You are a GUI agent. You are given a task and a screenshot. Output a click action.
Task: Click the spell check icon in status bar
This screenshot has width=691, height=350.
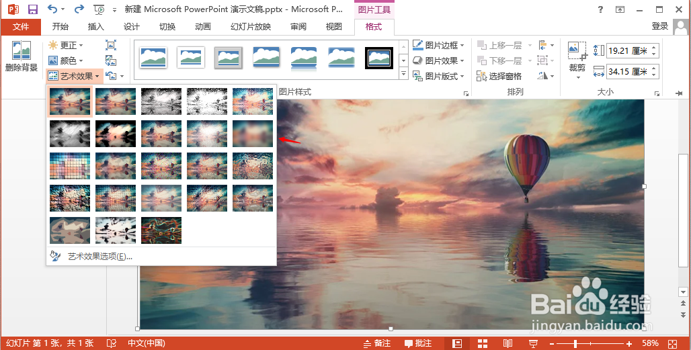[x=112, y=343]
